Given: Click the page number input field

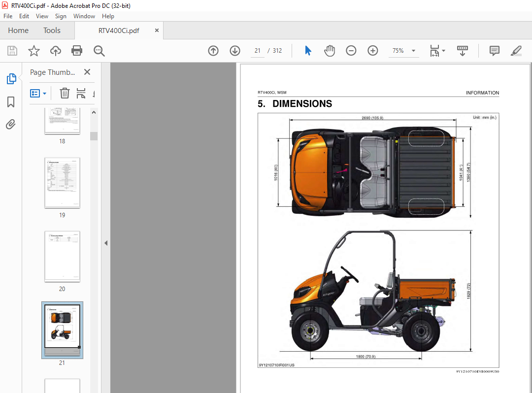Looking at the screenshot, I should [x=258, y=51].
